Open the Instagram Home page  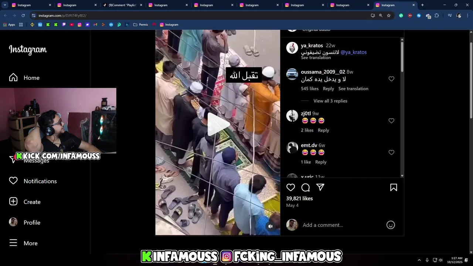24,78
